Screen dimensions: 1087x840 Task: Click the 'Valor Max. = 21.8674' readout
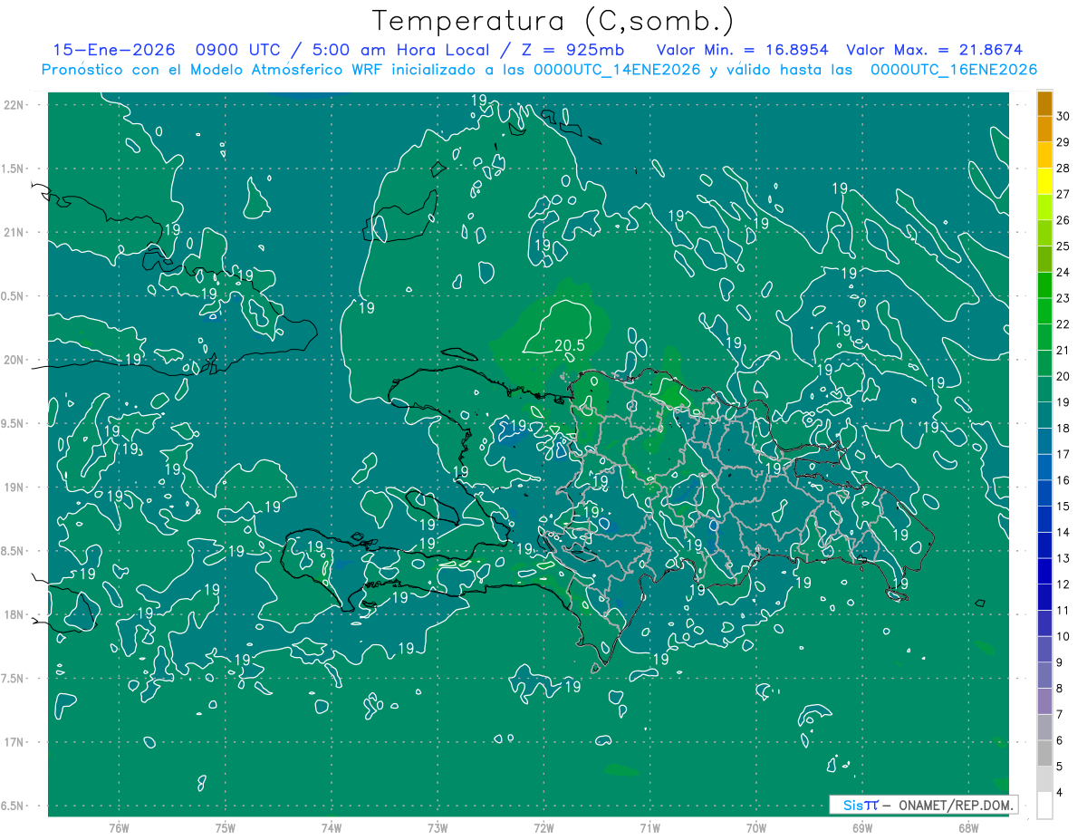(x=933, y=50)
